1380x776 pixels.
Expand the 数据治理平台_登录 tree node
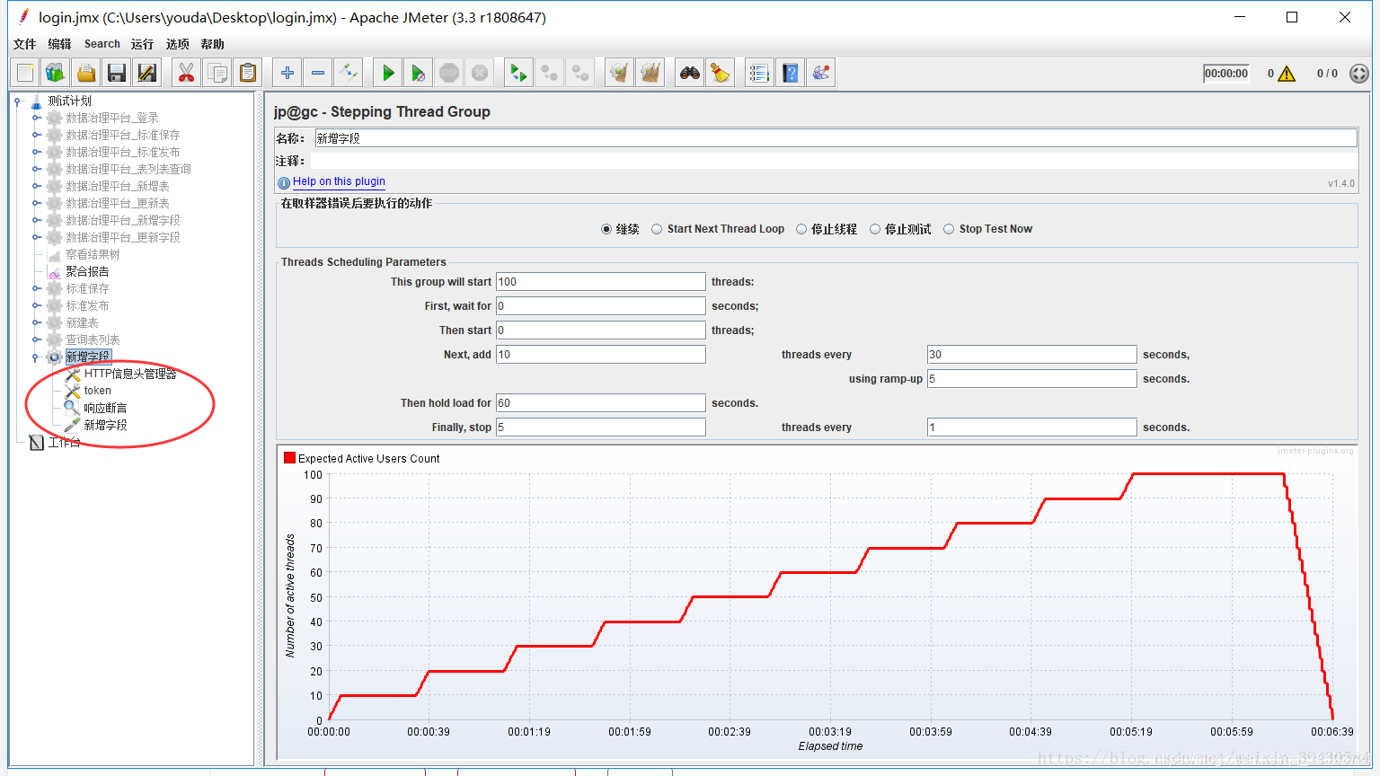click(36, 118)
